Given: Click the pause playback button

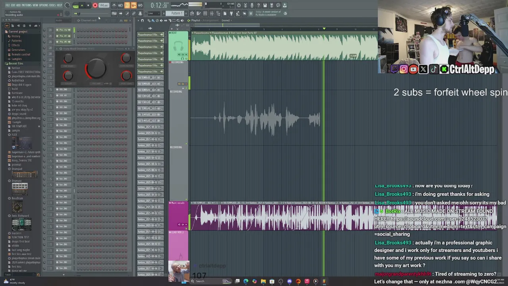Looking at the screenshot, I should (x=82, y=6).
